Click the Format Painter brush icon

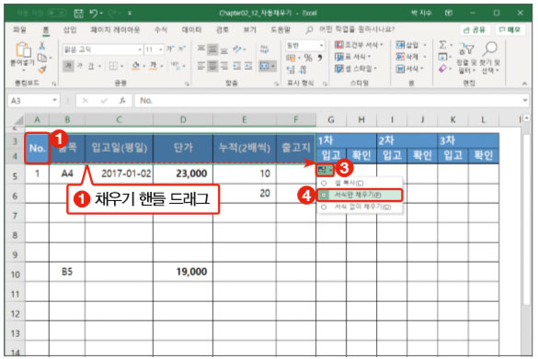(42, 70)
